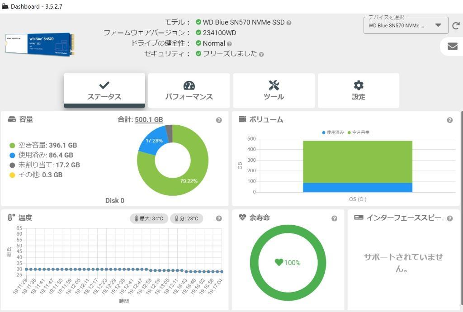Click the heart icon in life gauge
The width and height of the screenshot is (463, 312).
tap(279, 262)
